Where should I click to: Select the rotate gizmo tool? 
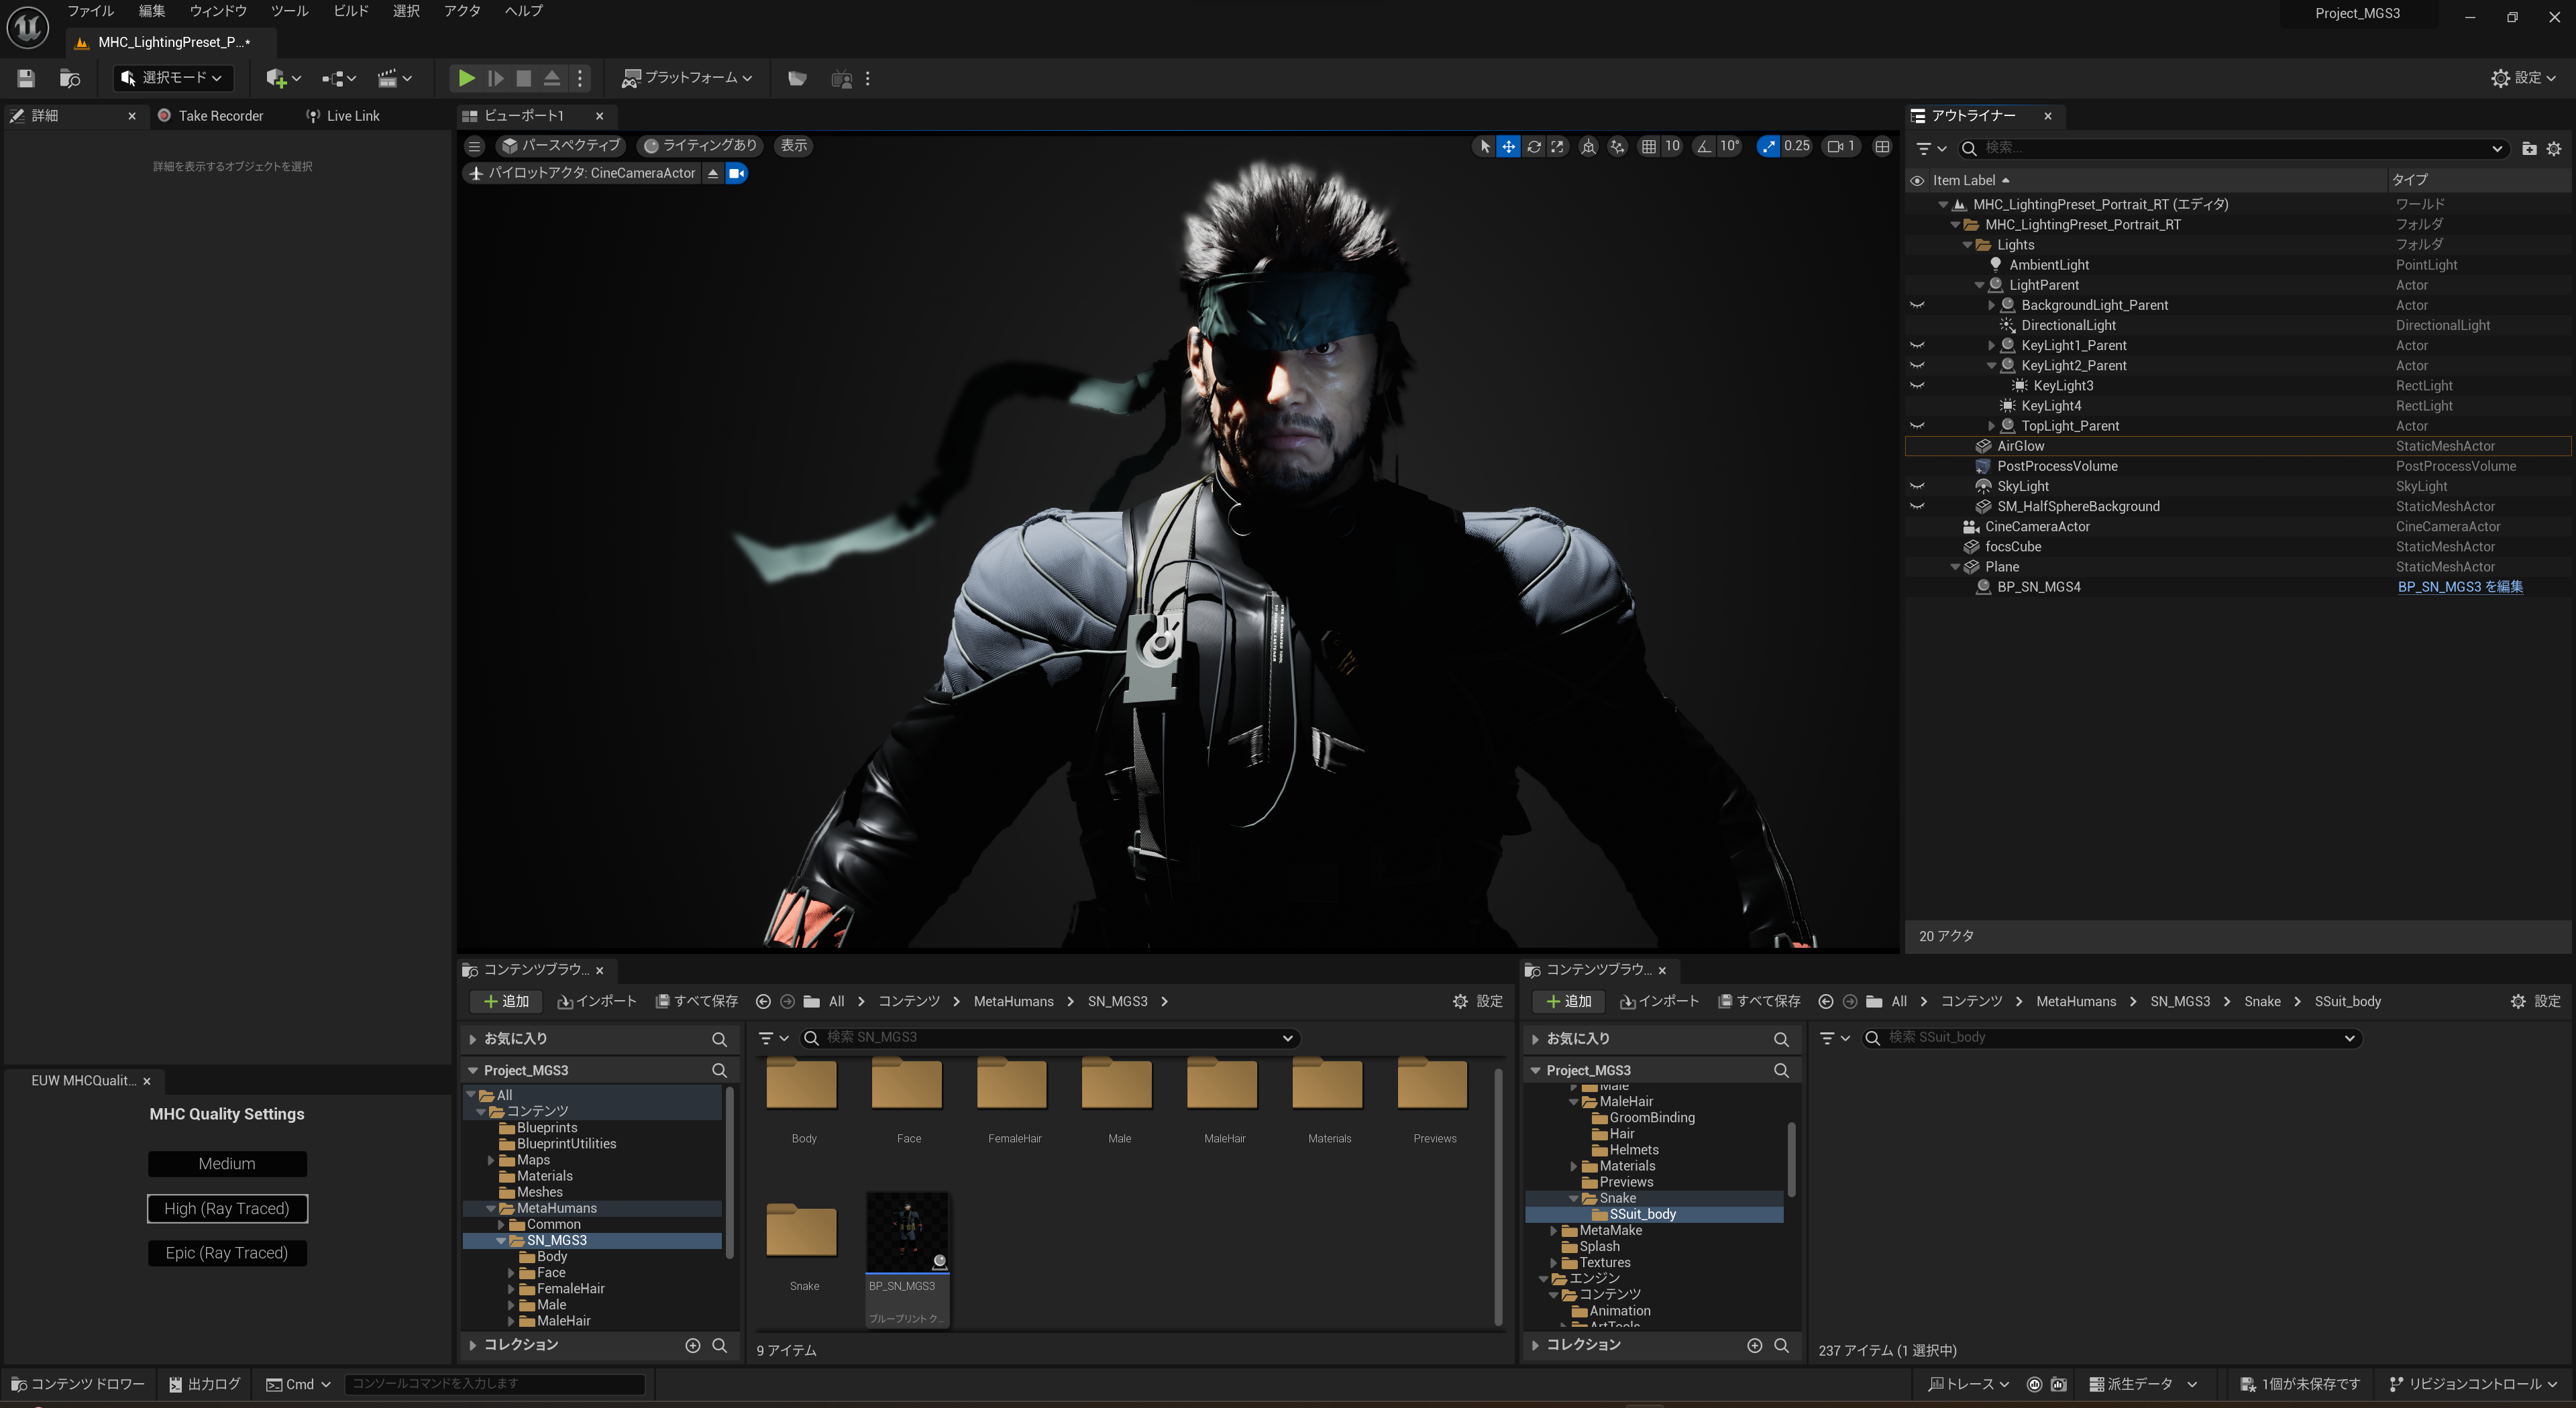pyautogui.click(x=1533, y=146)
